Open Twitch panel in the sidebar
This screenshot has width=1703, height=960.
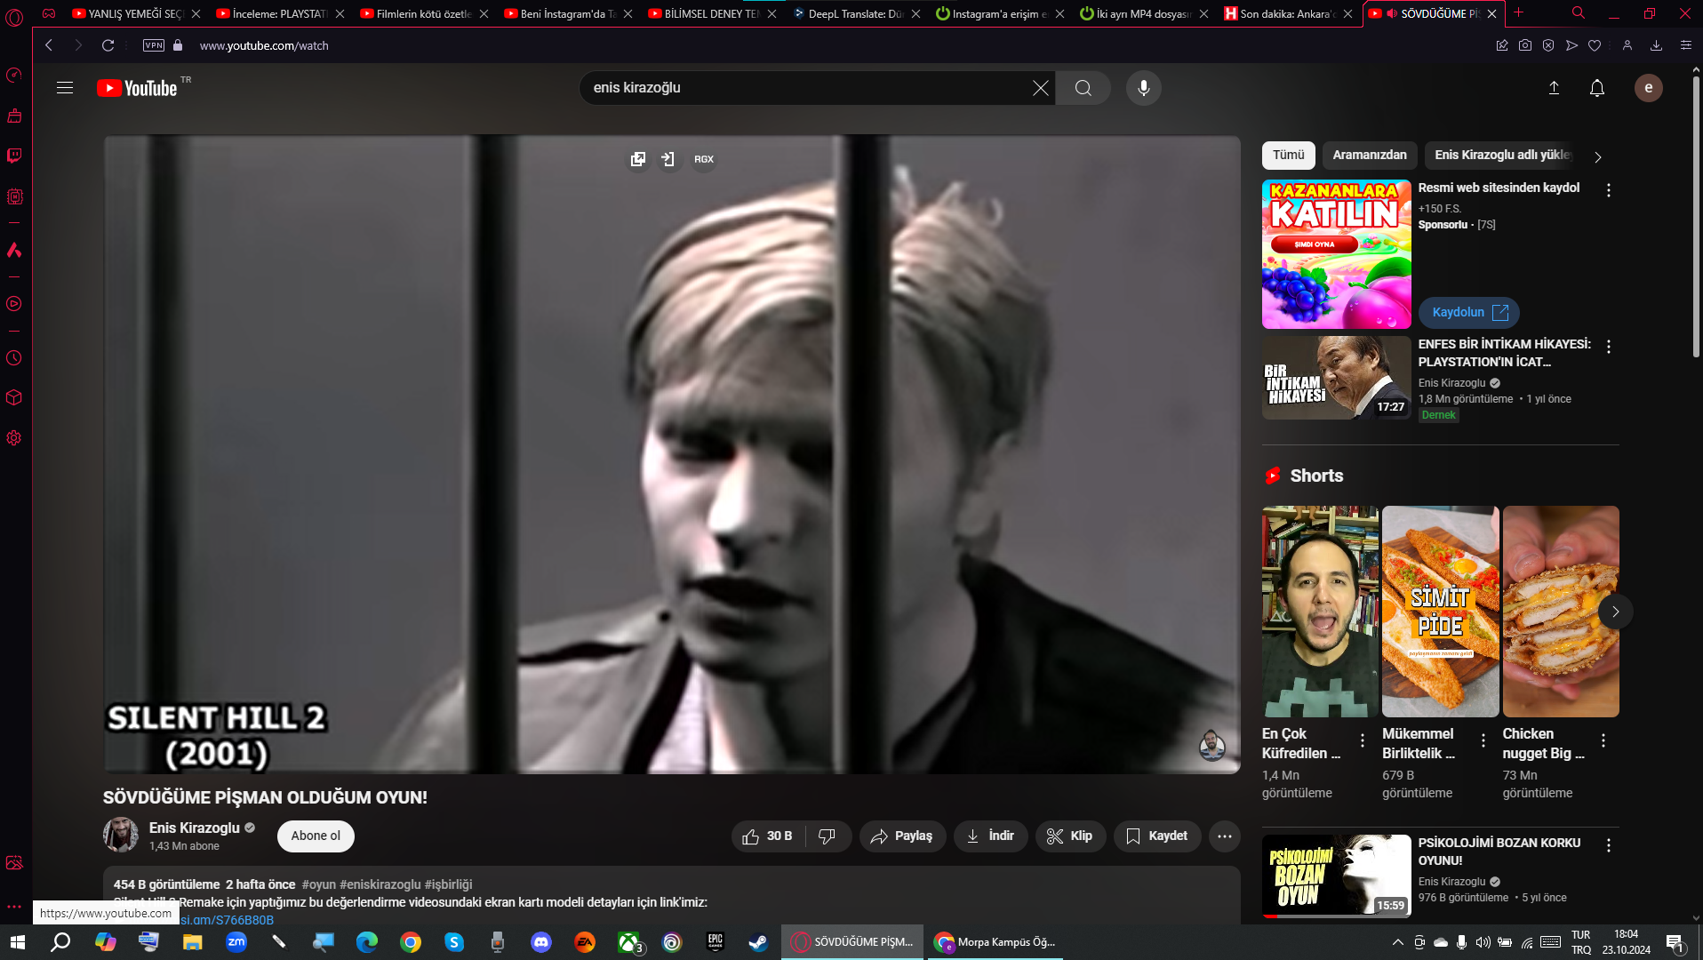[14, 156]
